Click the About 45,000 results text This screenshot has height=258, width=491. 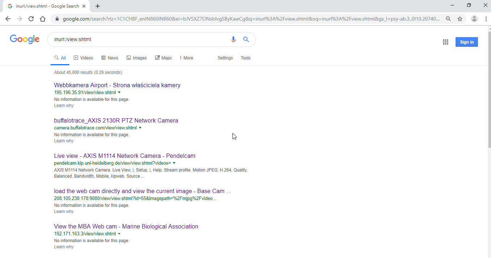tap(88, 72)
